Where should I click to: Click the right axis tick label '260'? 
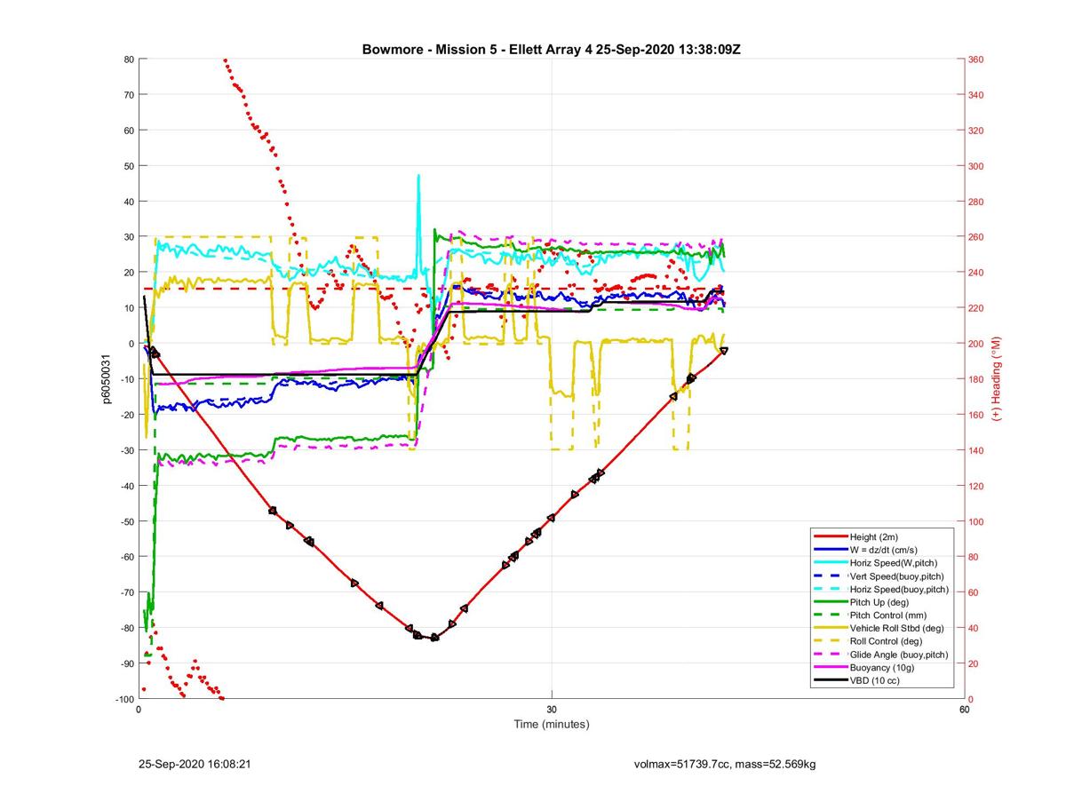point(976,237)
